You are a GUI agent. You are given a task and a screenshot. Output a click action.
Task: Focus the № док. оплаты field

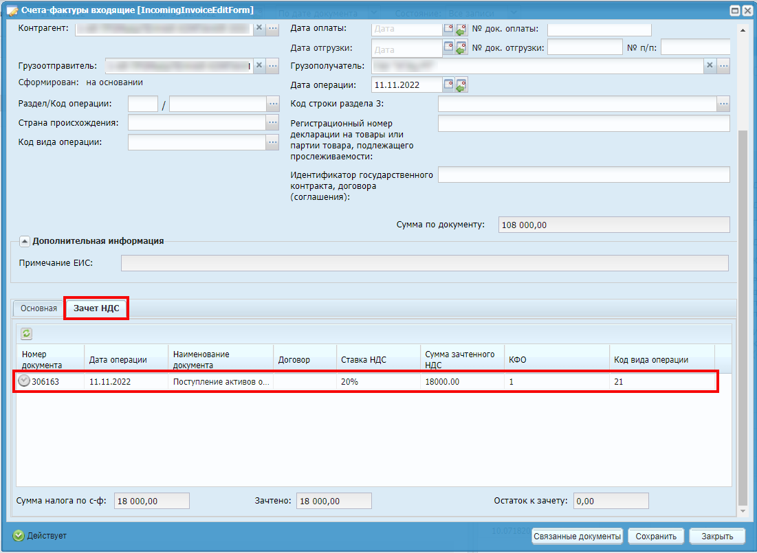coord(599,29)
